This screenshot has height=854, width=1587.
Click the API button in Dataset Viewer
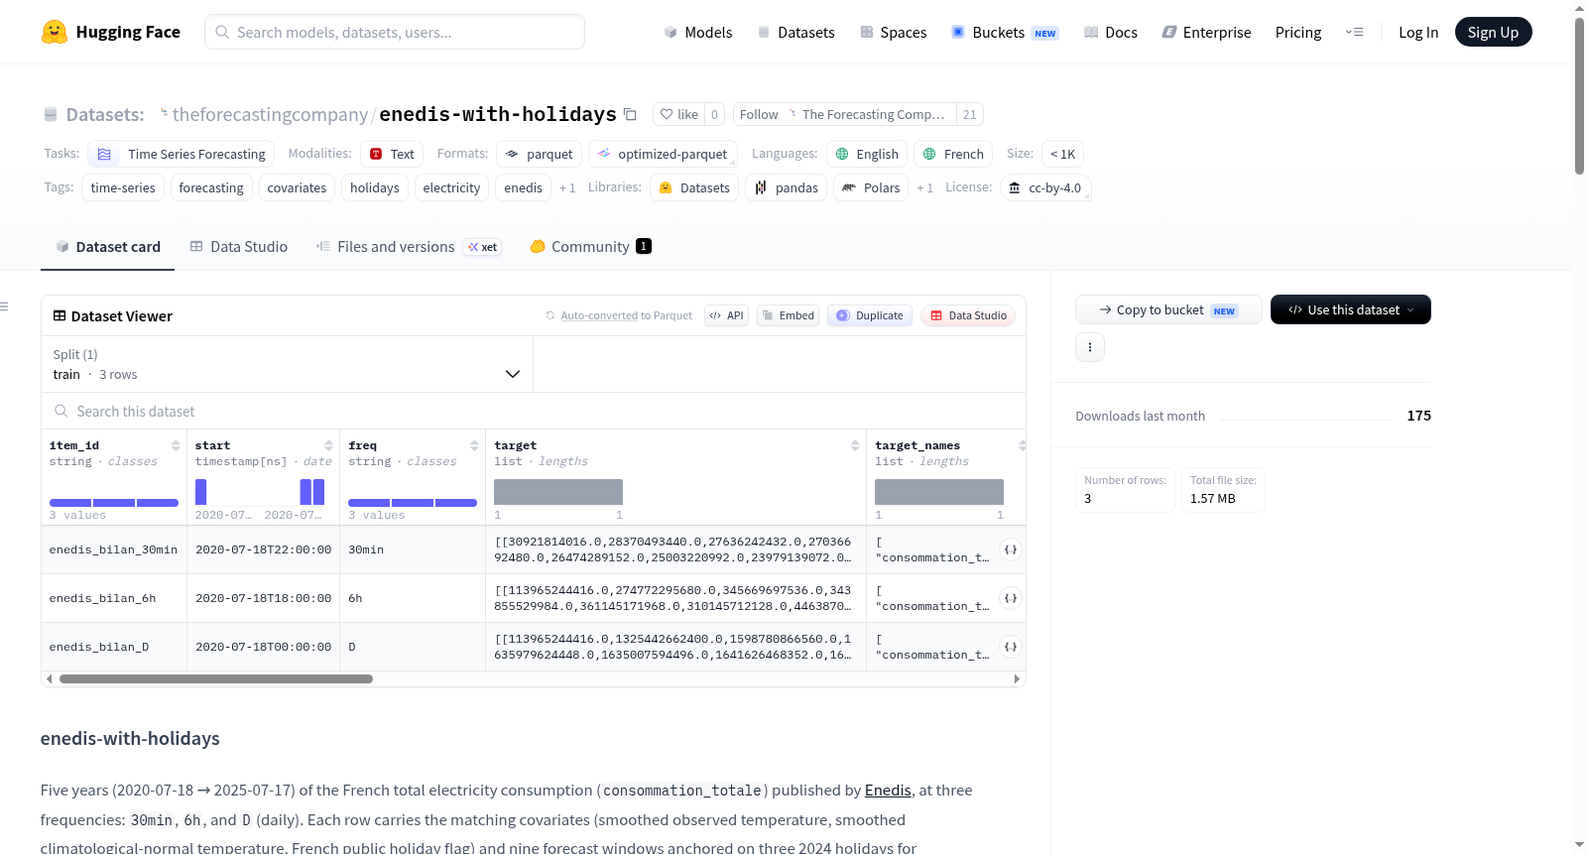click(x=726, y=315)
